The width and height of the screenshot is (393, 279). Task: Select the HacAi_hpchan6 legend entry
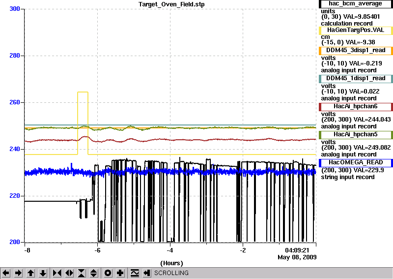[x=356, y=107]
